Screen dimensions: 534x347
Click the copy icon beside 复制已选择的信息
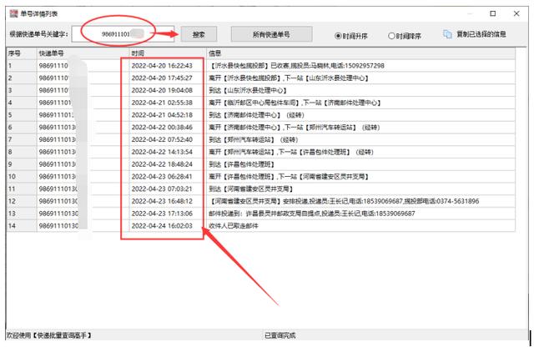point(447,34)
